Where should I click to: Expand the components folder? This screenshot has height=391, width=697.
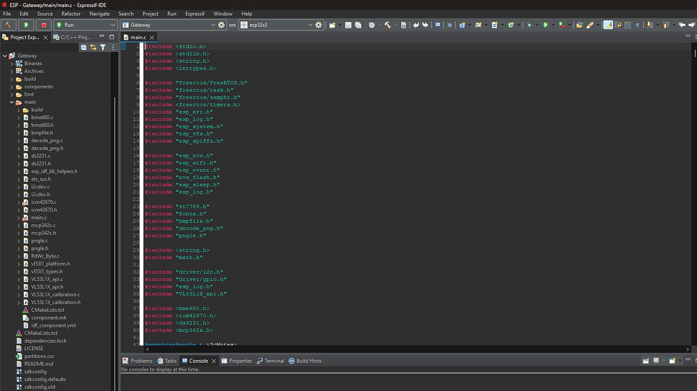[12, 87]
